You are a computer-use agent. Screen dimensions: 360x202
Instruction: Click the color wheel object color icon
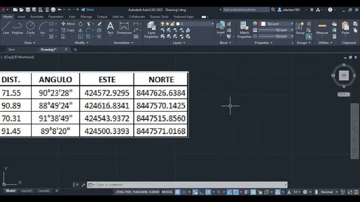point(255,24)
